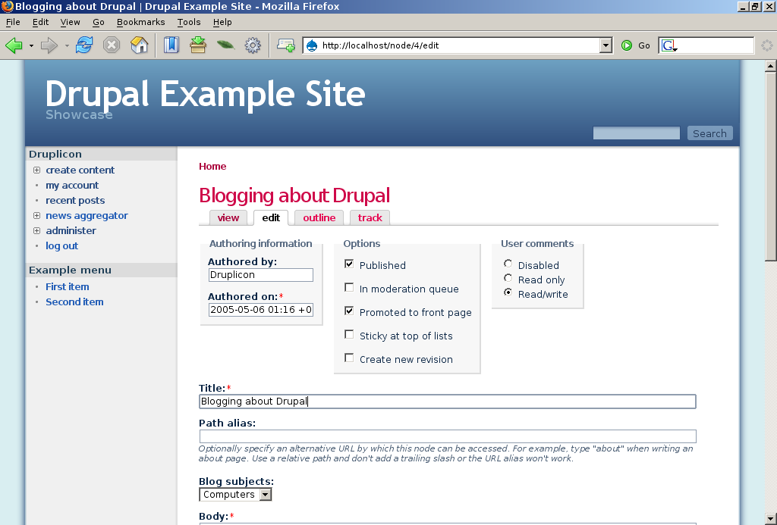This screenshot has height=525, width=777.
Task: Click the vertical scrollbar down arrow
Action: [771, 519]
